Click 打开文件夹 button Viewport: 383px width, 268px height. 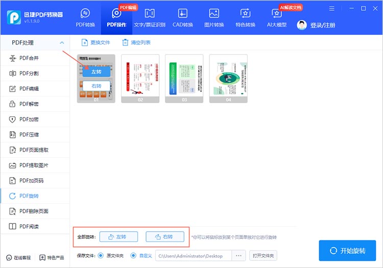(263, 256)
